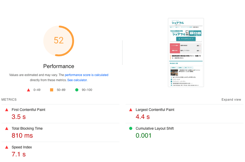Click the green circle 90–100 legend icon

(77, 90)
